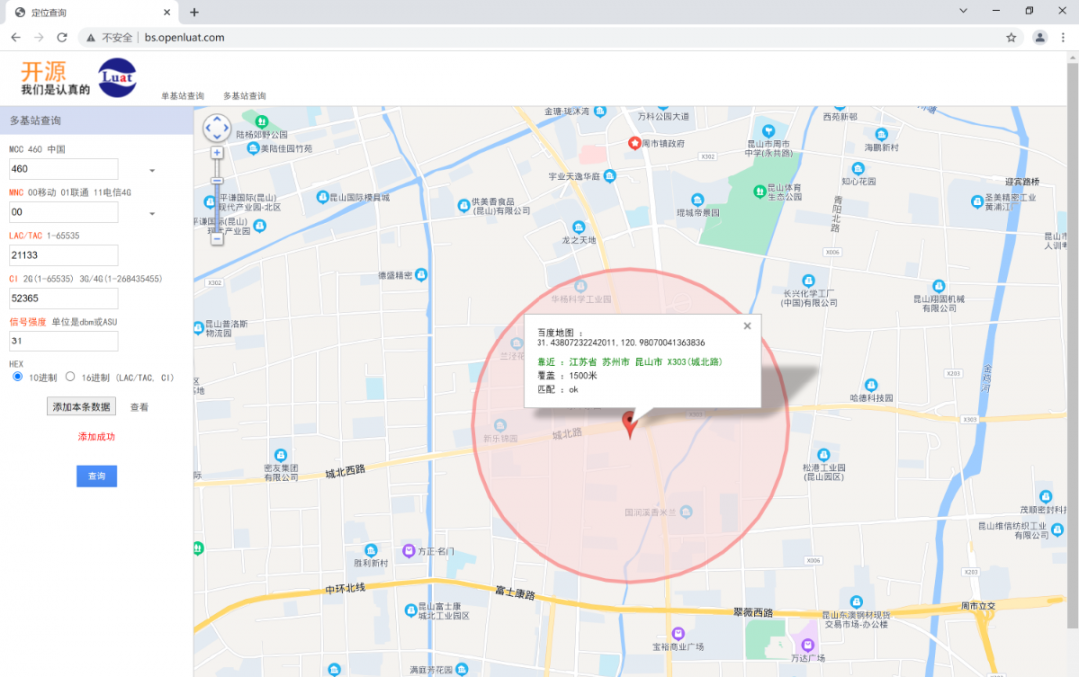Open the MNC dropdown arrow
This screenshot has height=677, width=1079.
tap(152, 214)
